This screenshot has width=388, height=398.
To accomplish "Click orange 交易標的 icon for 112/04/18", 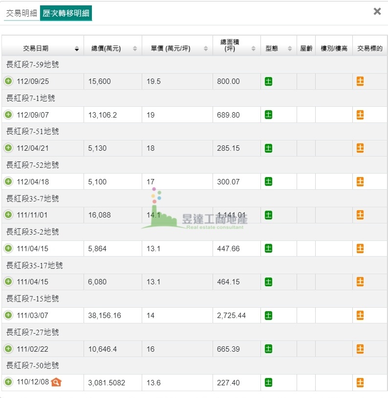I will (x=360, y=181).
